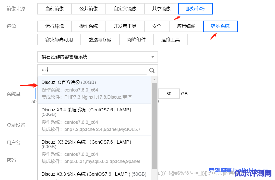Click the dropdown list vertical scrollbar
This screenshot has width=275, height=180.
pyautogui.click(x=154, y=126)
